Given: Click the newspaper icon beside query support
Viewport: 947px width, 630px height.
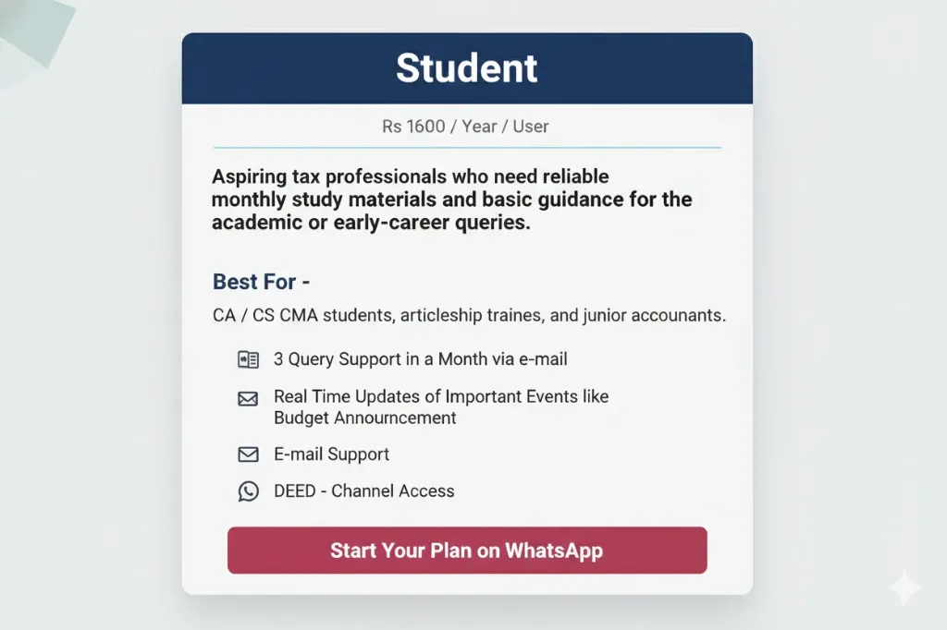Looking at the screenshot, I should (247, 358).
